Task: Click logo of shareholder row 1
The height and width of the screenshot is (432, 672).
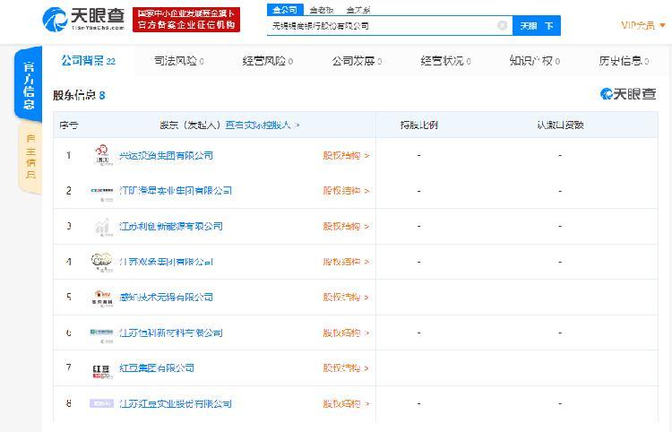Action: click(102, 155)
